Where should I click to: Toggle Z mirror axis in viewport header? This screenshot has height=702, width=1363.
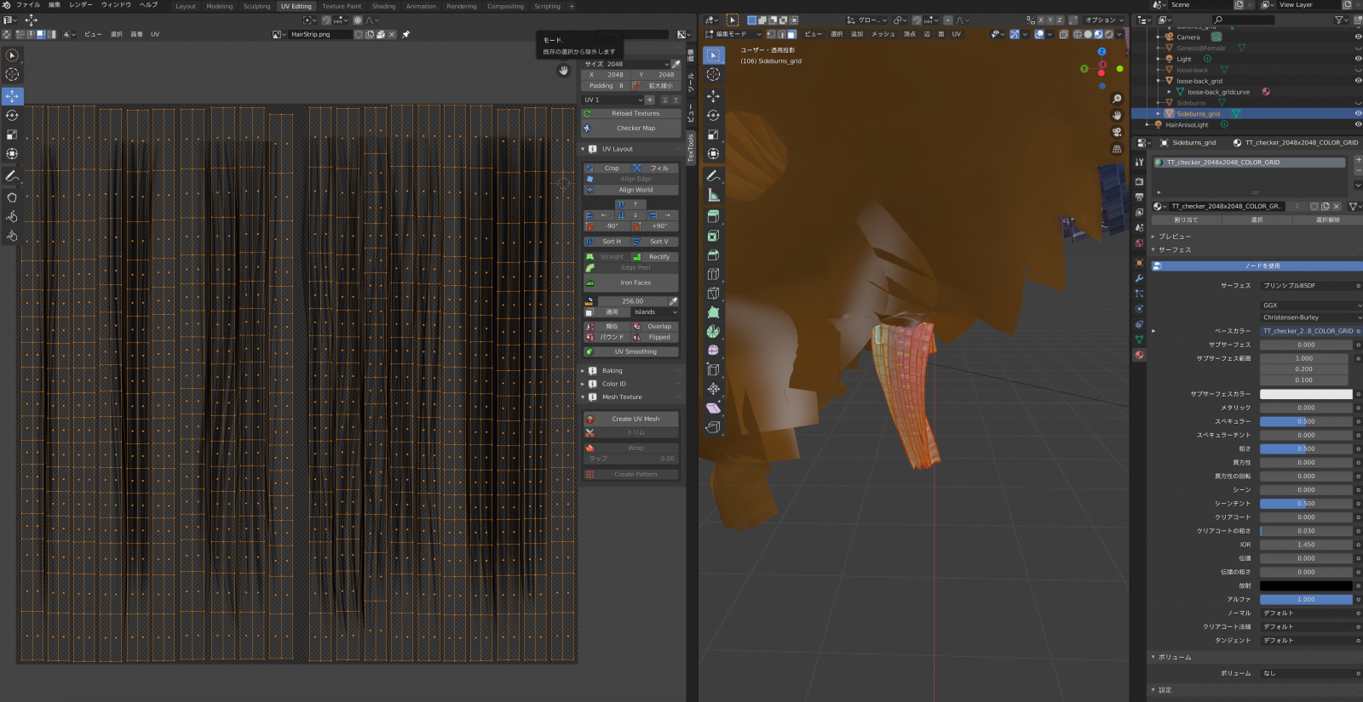click(x=1061, y=20)
